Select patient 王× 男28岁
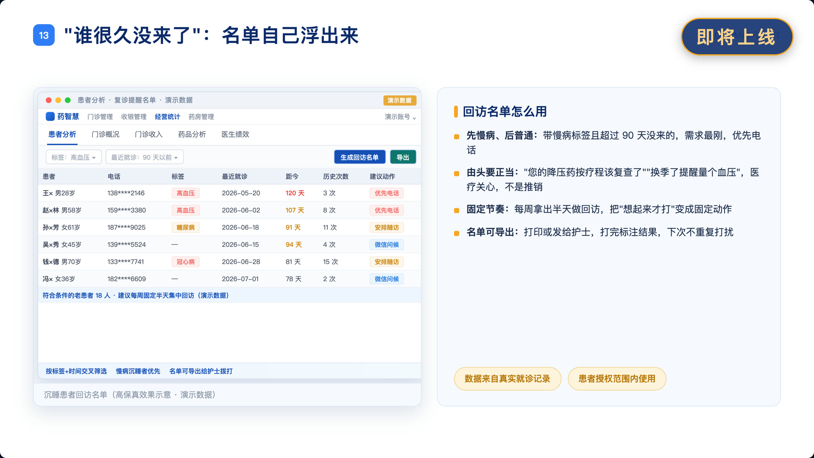The image size is (814, 458). tap(59, 193)
